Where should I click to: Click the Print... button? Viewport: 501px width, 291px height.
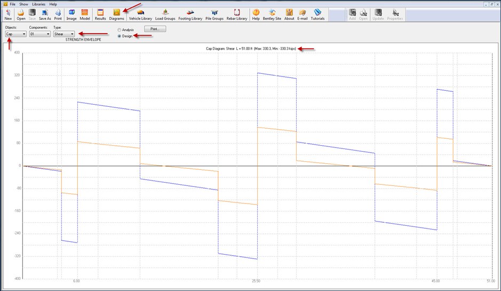[155, 29]
